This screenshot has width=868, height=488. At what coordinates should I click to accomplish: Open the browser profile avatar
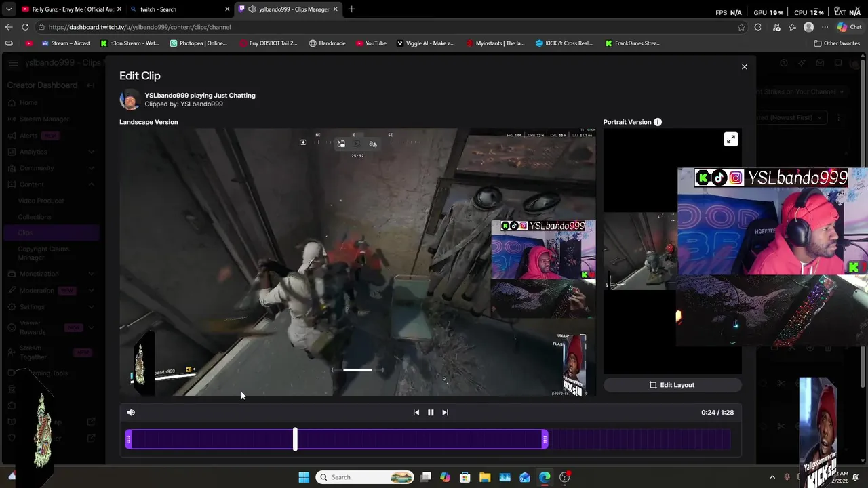[808, 27]
